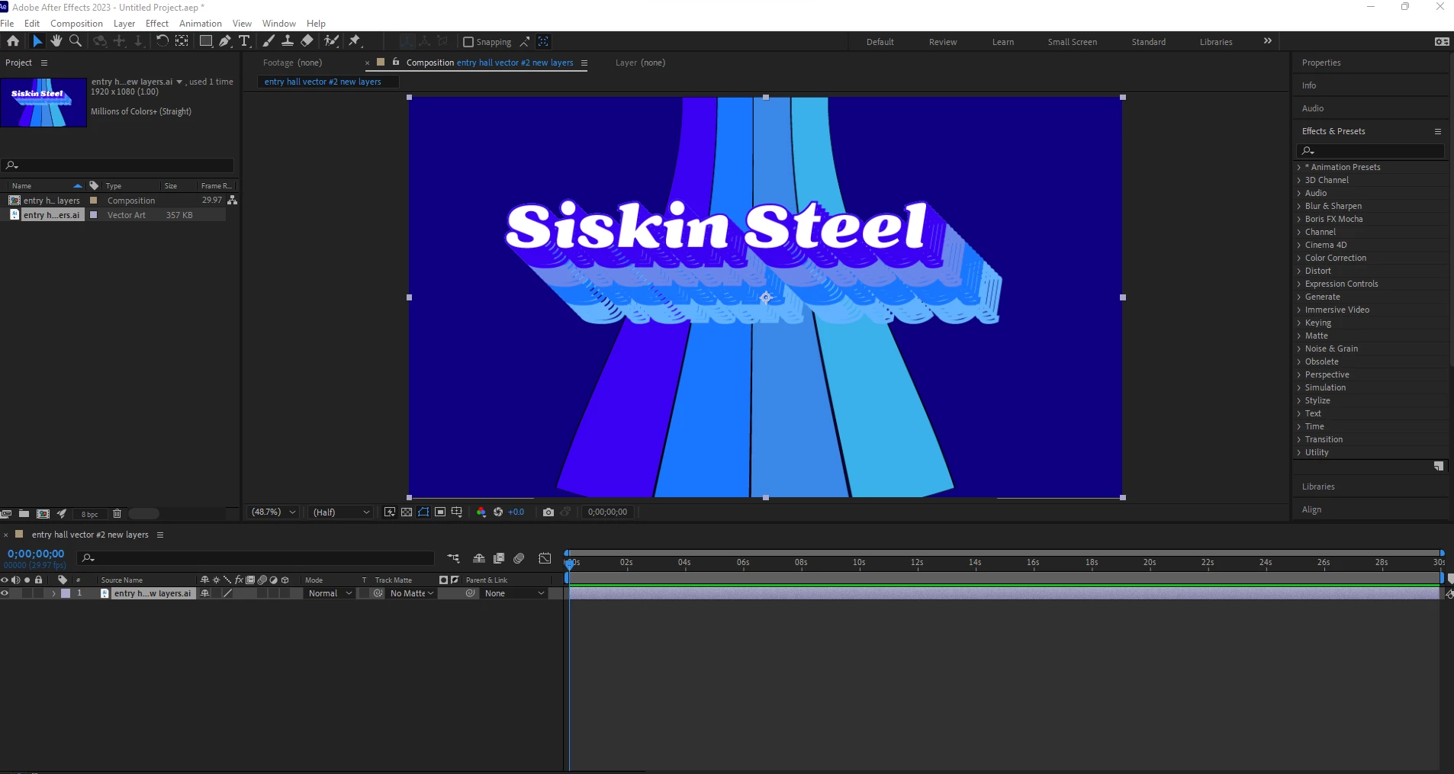Switch to the Review workspace
The height and width of the screenshot is (774, 1454).
[x=943, y=42]
